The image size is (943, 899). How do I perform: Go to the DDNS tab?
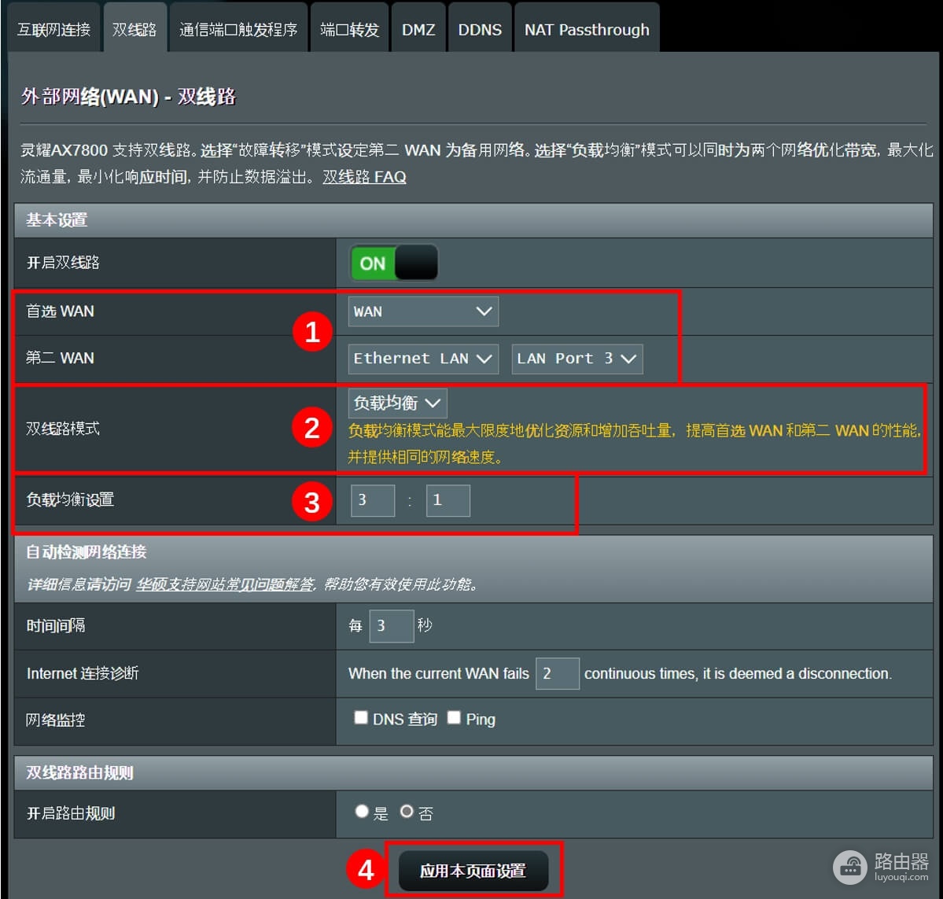[x=480, y=29]
